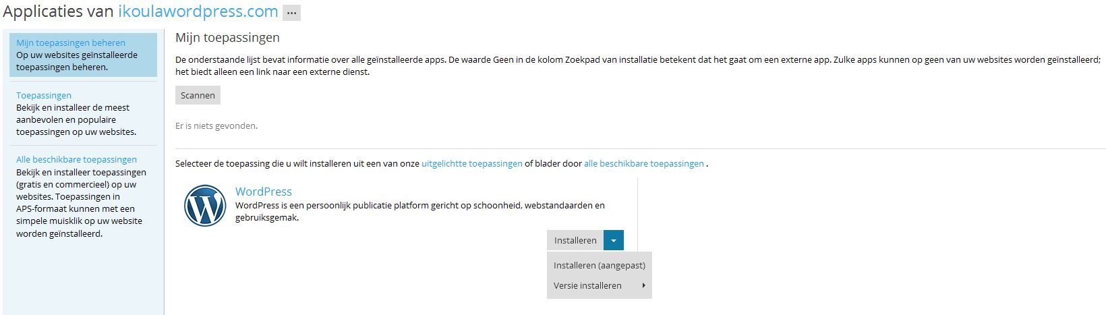Click the Mijn toepassingen heading
The height and width of the screenshot is (315, 1106).
[227, 38]
